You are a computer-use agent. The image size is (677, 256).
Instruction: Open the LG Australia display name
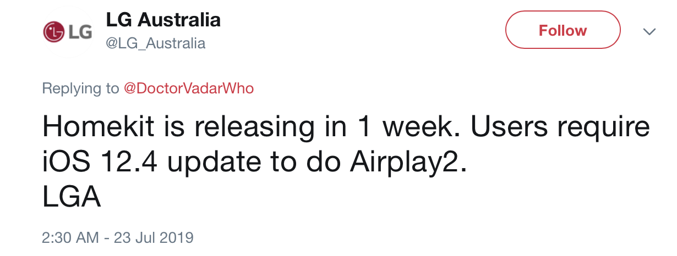(163, 20)
